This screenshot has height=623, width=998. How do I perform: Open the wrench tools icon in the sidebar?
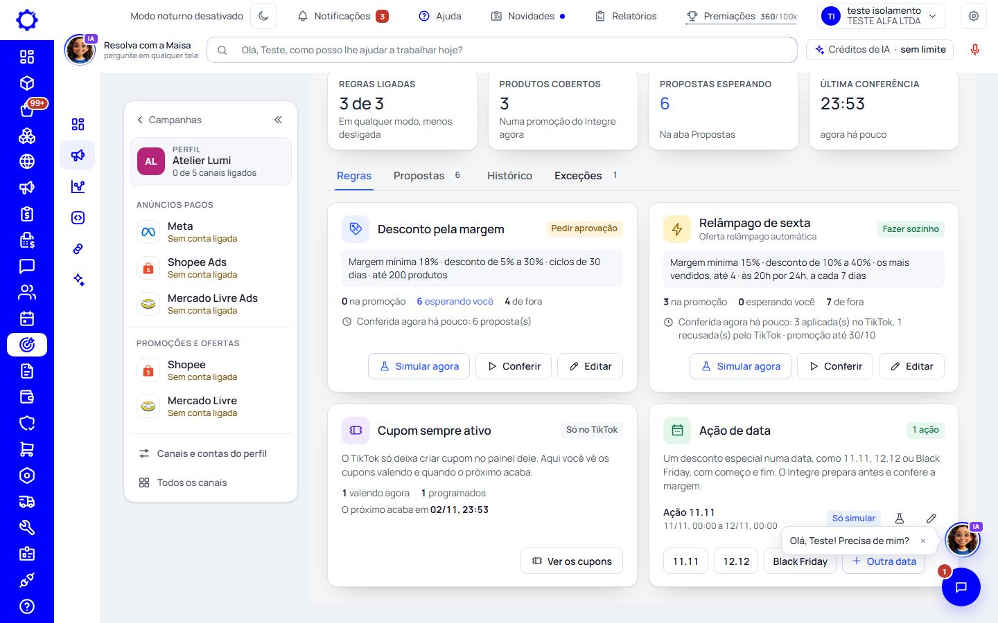(x=27, y=527)
